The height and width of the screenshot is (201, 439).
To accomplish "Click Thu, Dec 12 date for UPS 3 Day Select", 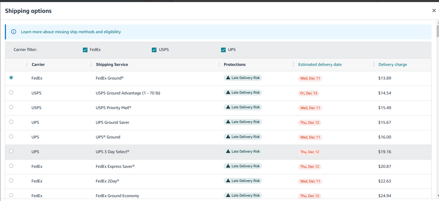I will [x=310, y=152].
